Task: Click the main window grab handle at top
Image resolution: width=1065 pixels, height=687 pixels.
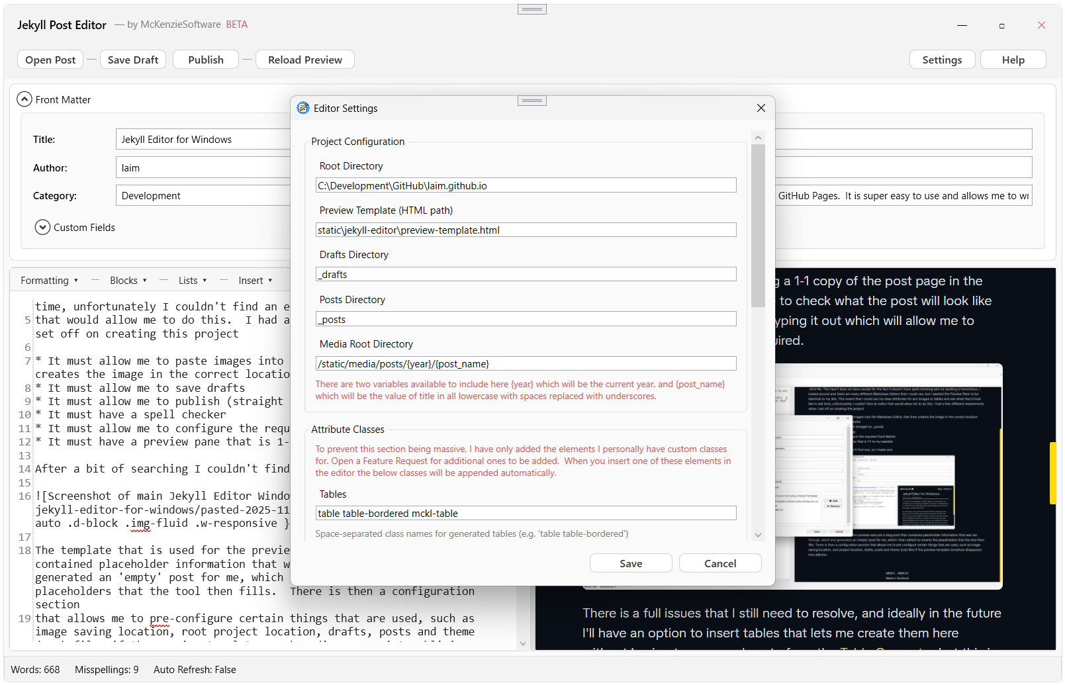Action: tap(532, 9)
